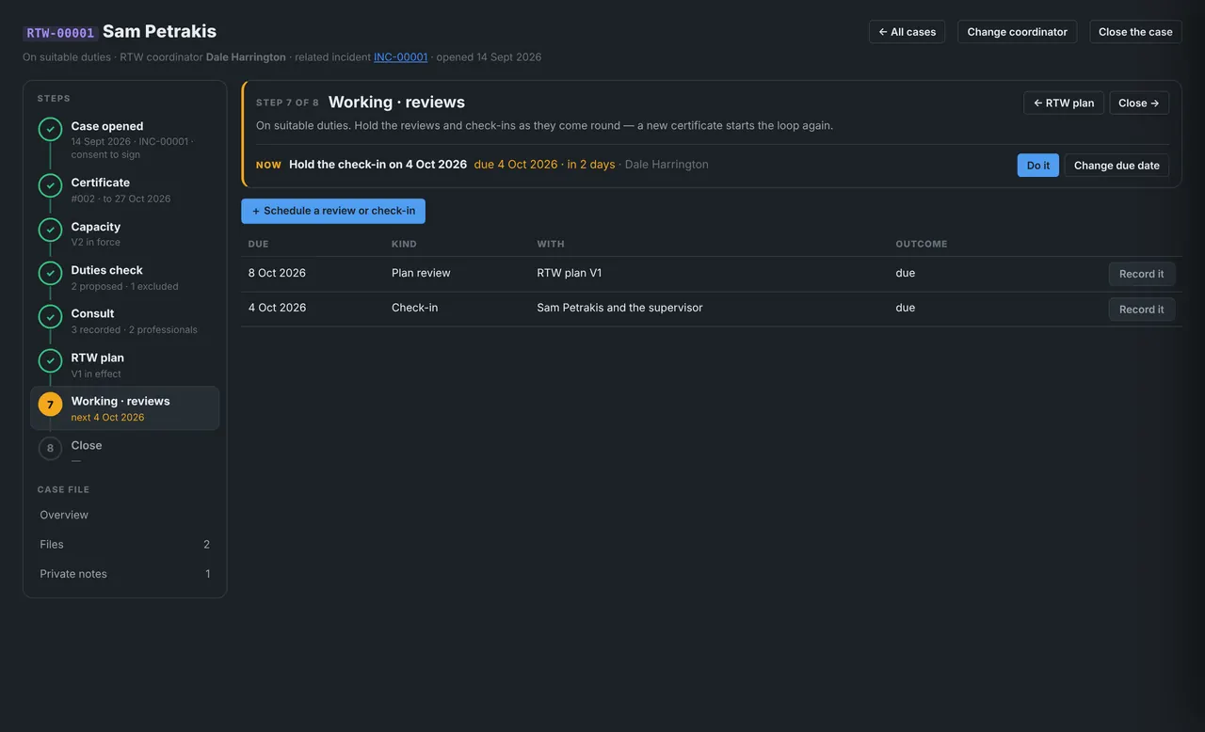Image resolution: width=1205 pixels, height=732 pixels.
Task: Click Do it for the check-in
Action: [x=1038, y=166]
